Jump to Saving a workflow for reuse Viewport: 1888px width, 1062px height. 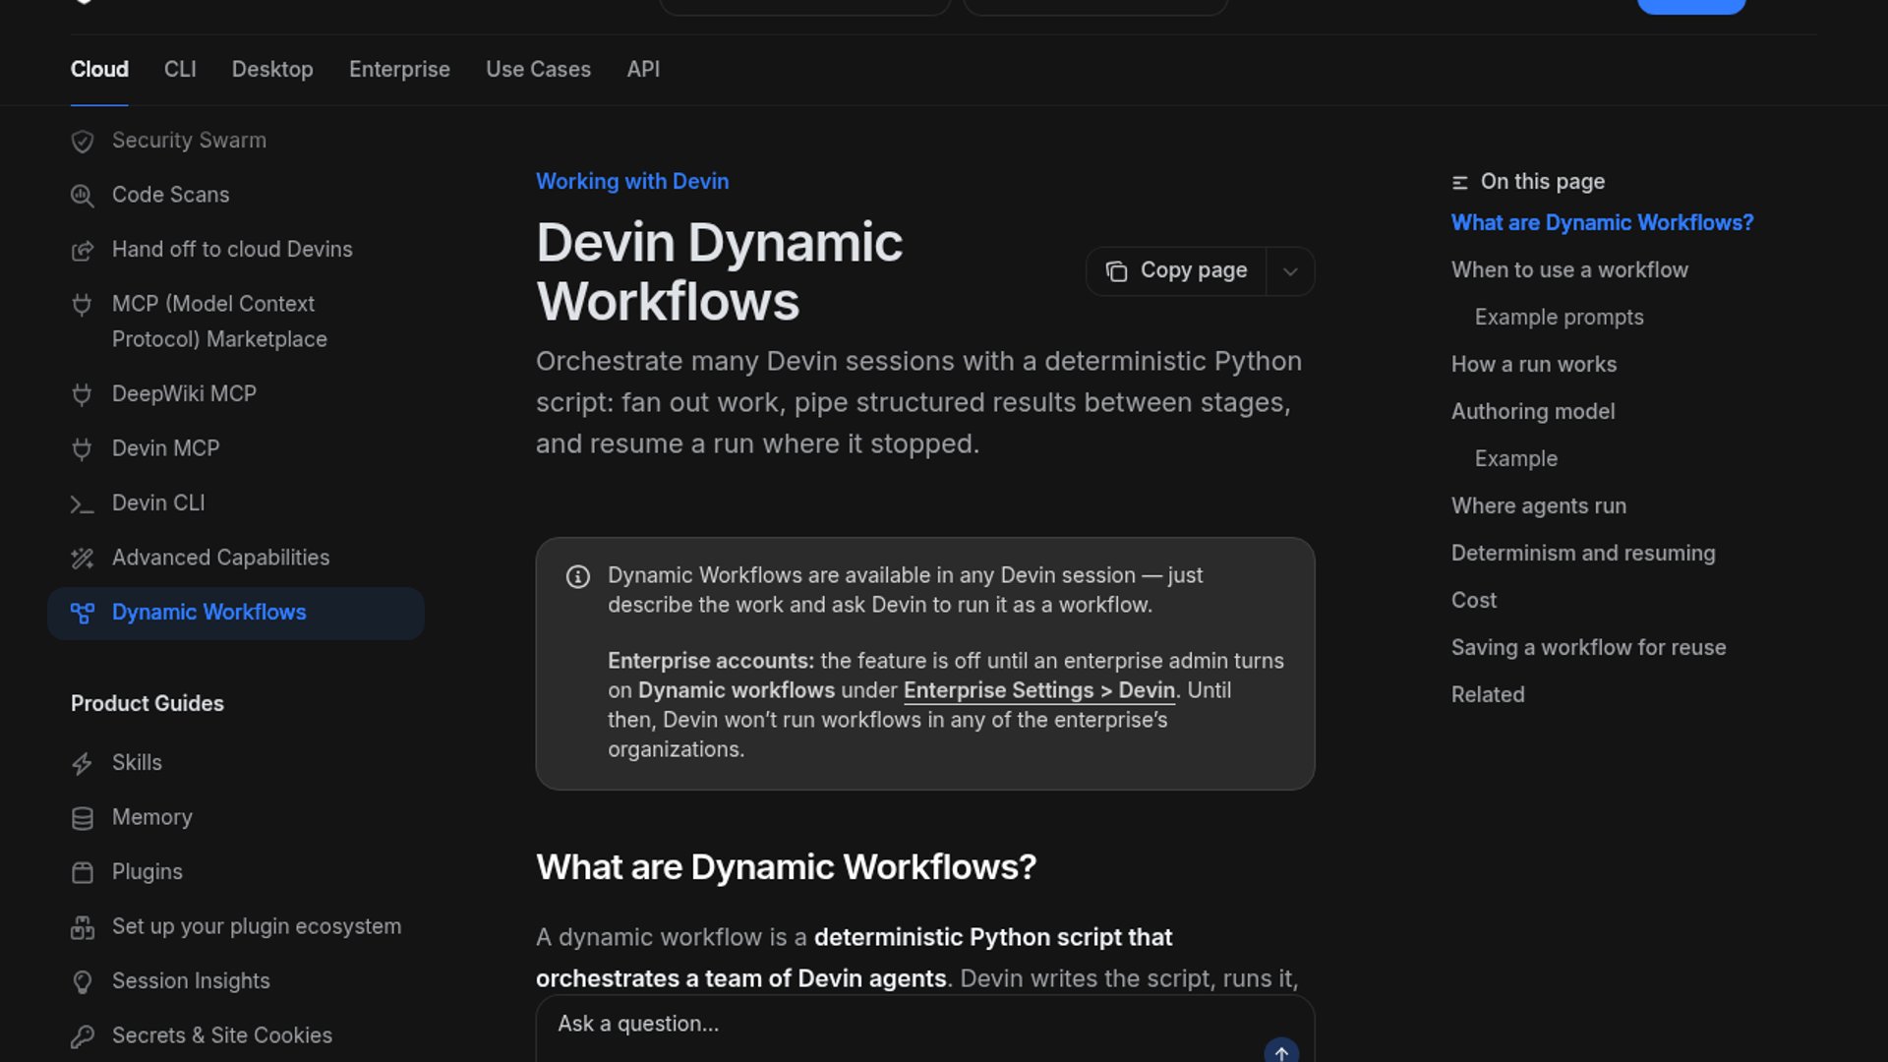point(1588,647)
